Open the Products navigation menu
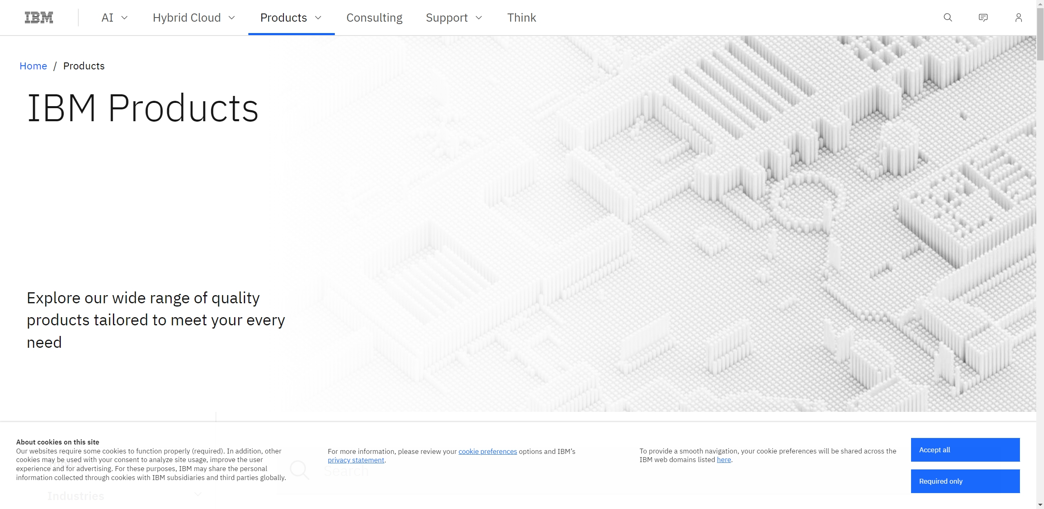This screenshot has width=1044, height=509. [291, 18]
